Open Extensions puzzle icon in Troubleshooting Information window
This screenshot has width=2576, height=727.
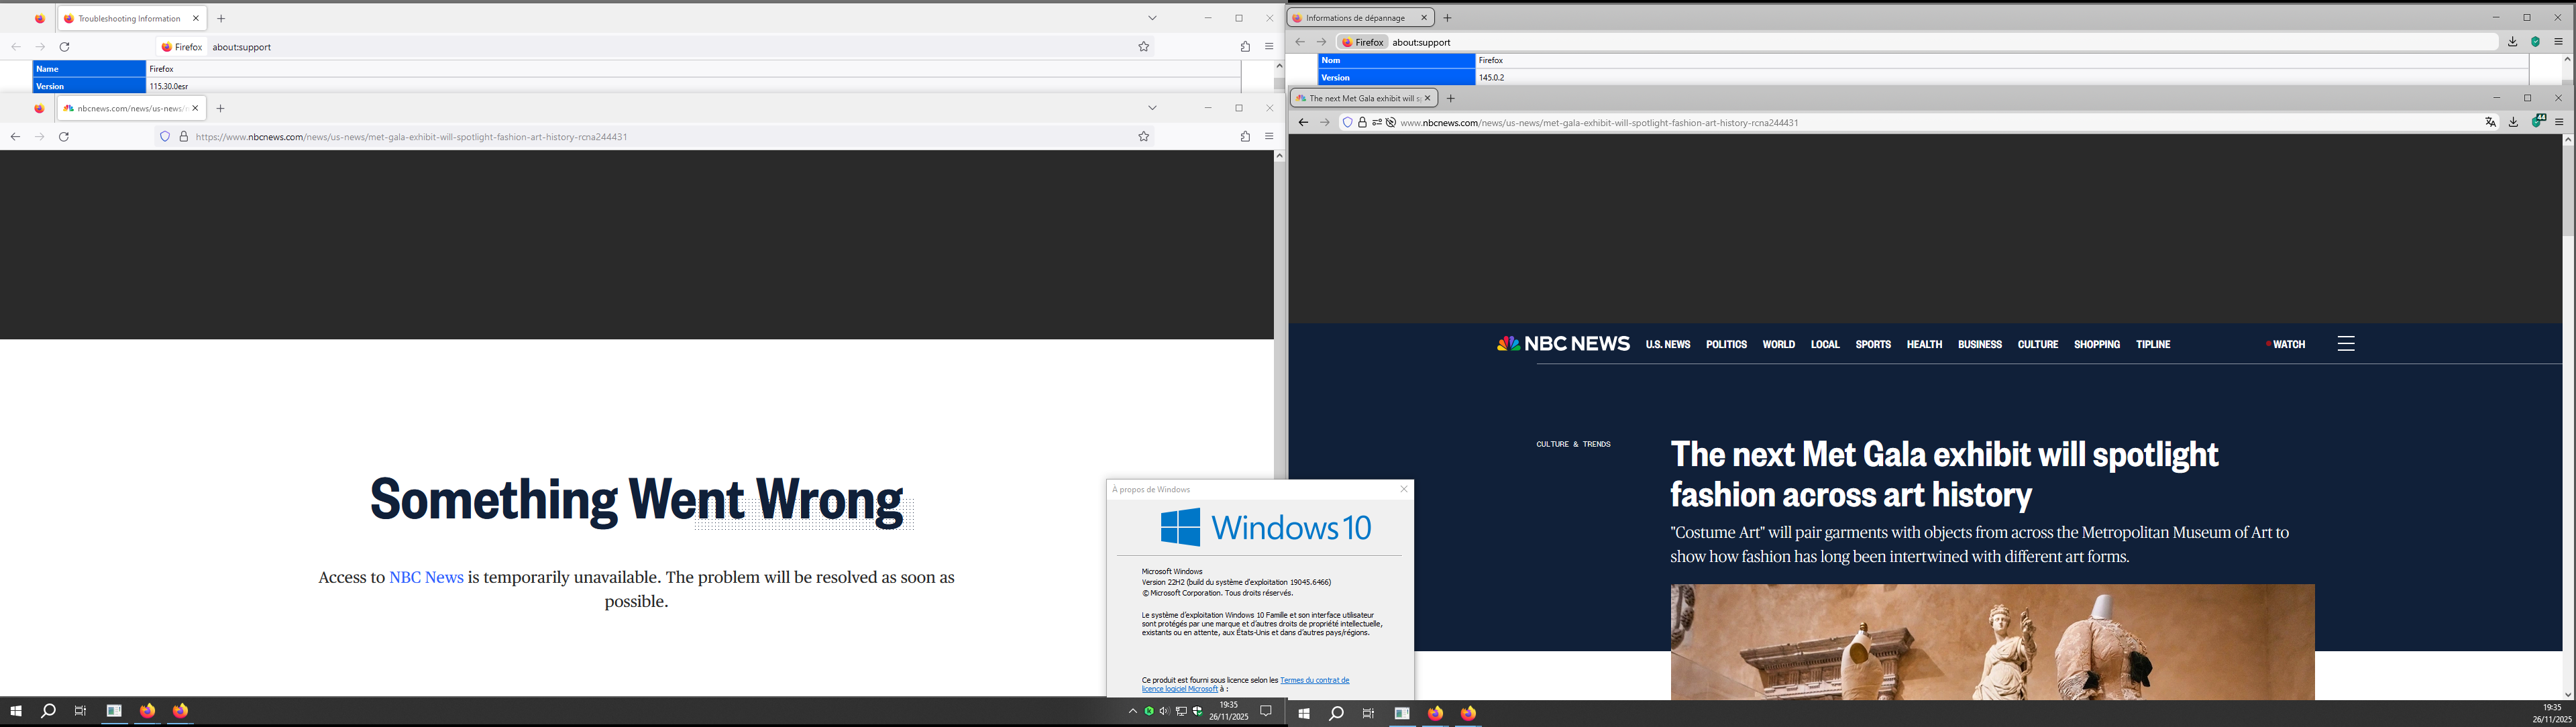pyautogui.click(x=1245, y=47)
